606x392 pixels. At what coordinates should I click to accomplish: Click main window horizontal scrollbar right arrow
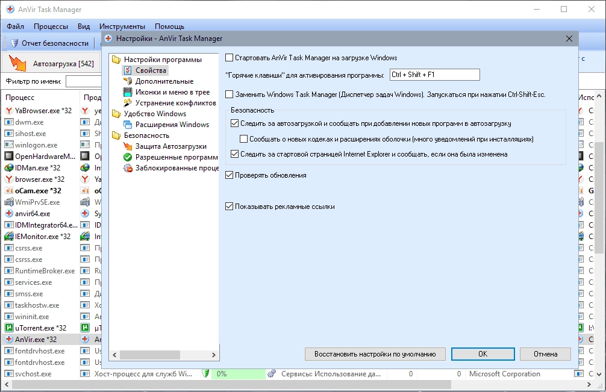[589, 384]
